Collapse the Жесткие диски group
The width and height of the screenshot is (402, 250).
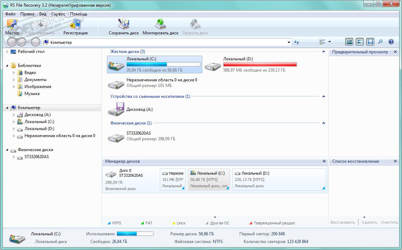coord(323,52)
